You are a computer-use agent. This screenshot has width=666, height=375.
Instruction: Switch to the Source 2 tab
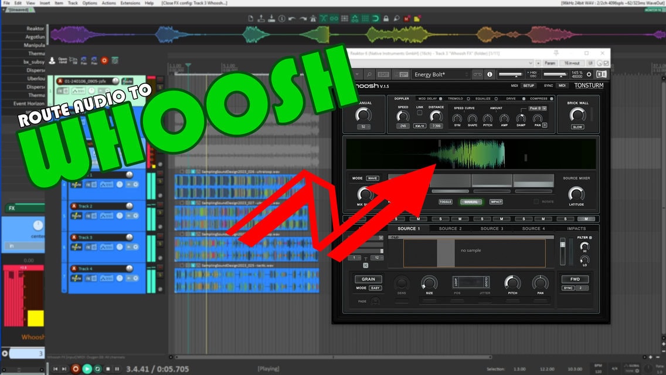click(450, 229)
